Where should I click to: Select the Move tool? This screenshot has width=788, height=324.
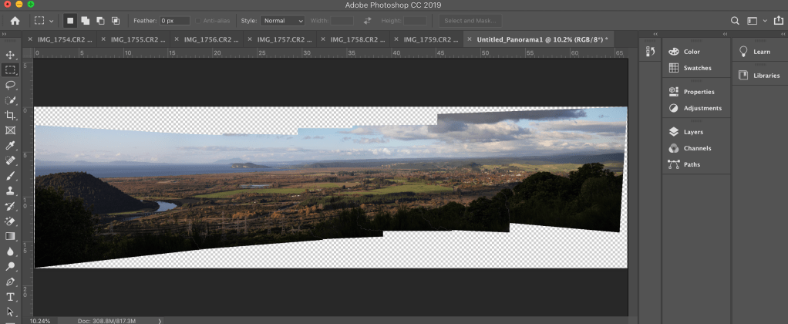click(x=10, y=55)
